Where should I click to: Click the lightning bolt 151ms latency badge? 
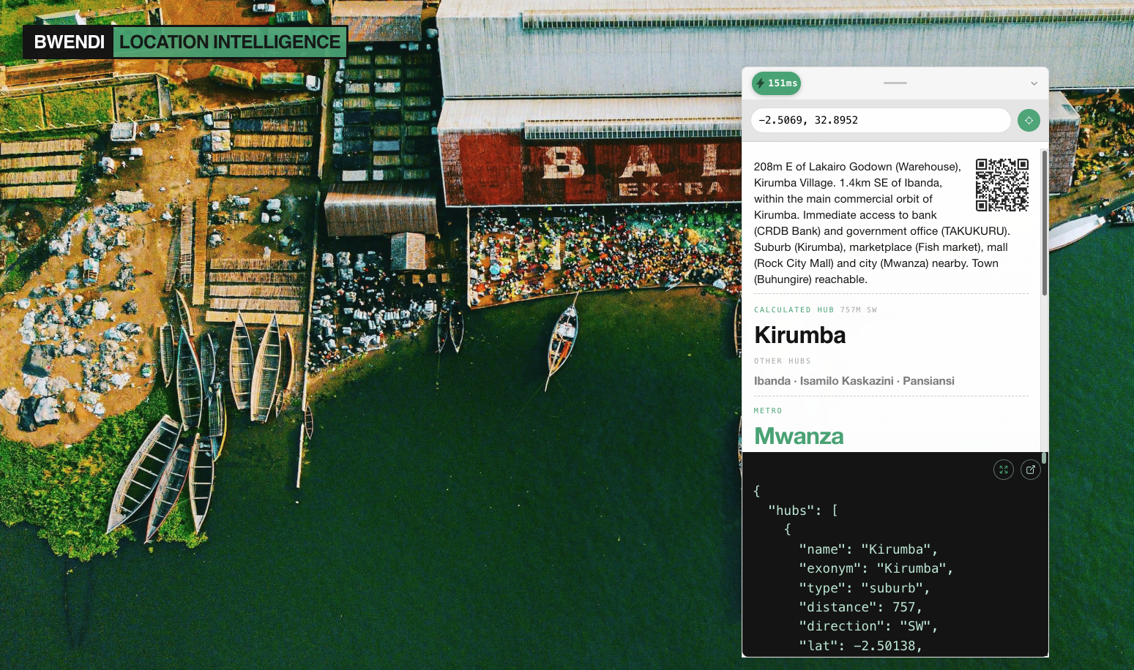pyautogui.click(x=776, y=83)
